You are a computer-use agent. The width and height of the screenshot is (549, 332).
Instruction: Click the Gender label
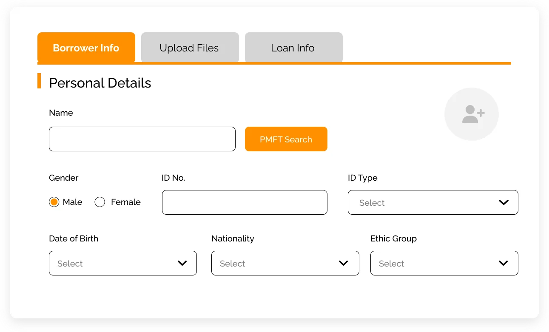click(64, 178)
